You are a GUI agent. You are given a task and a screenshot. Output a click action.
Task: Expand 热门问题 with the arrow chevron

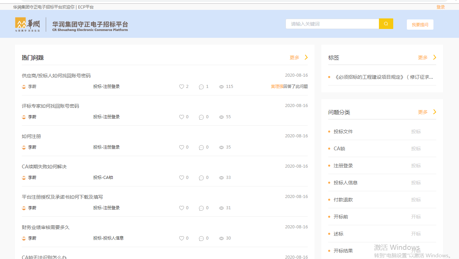(306, 57)
